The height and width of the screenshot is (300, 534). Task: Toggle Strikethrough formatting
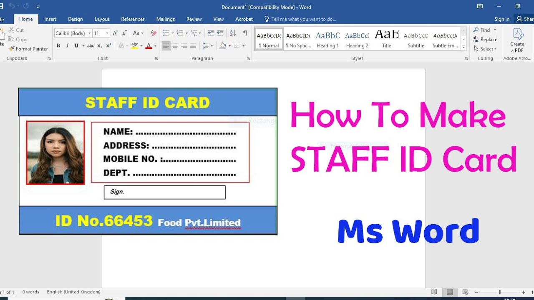tap(91, 46)
